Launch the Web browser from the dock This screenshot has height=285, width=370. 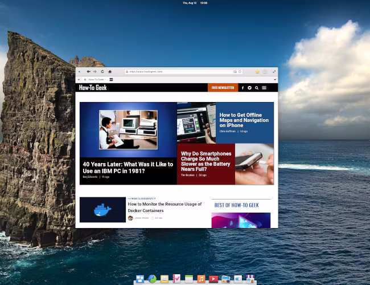tap(152, 279)
